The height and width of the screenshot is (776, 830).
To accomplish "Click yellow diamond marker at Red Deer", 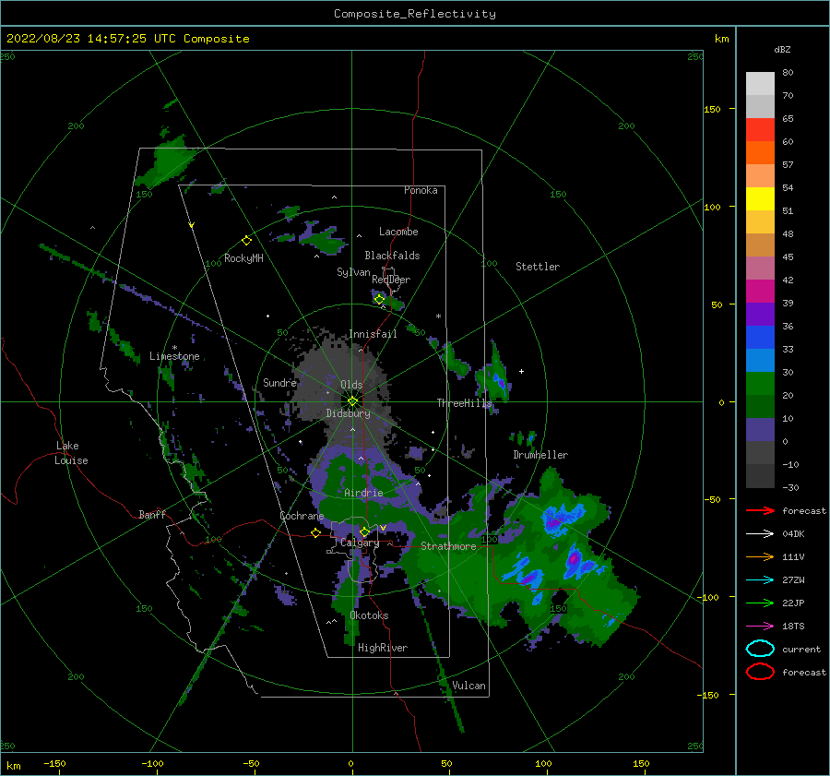I will point(379,299).
